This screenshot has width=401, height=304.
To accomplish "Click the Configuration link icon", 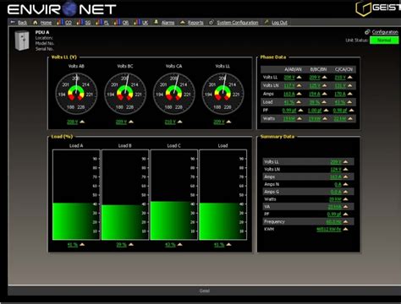I will pyautogui.click(x=367, y=32).
